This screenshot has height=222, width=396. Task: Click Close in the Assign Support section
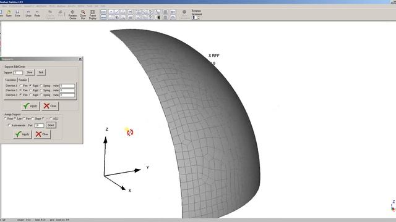pyautogui.click(x=42, y=134)
